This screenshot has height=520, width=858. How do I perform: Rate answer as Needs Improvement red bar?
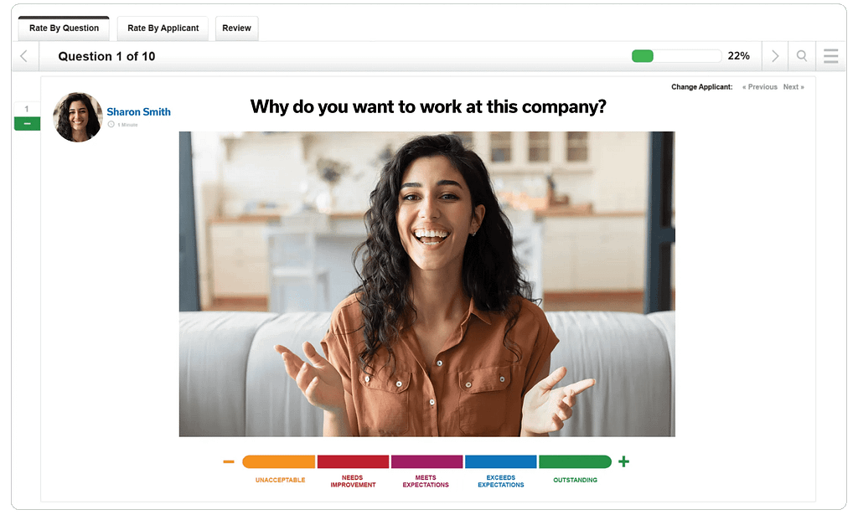[x=353, y=462]
